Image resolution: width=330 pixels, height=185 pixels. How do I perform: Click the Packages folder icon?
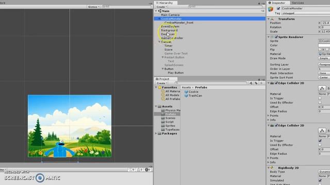[x=159, y=134]
